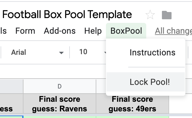This screenshot has width=192, height=118.
Task: Open the Form menu
Action: click(25, 31)
